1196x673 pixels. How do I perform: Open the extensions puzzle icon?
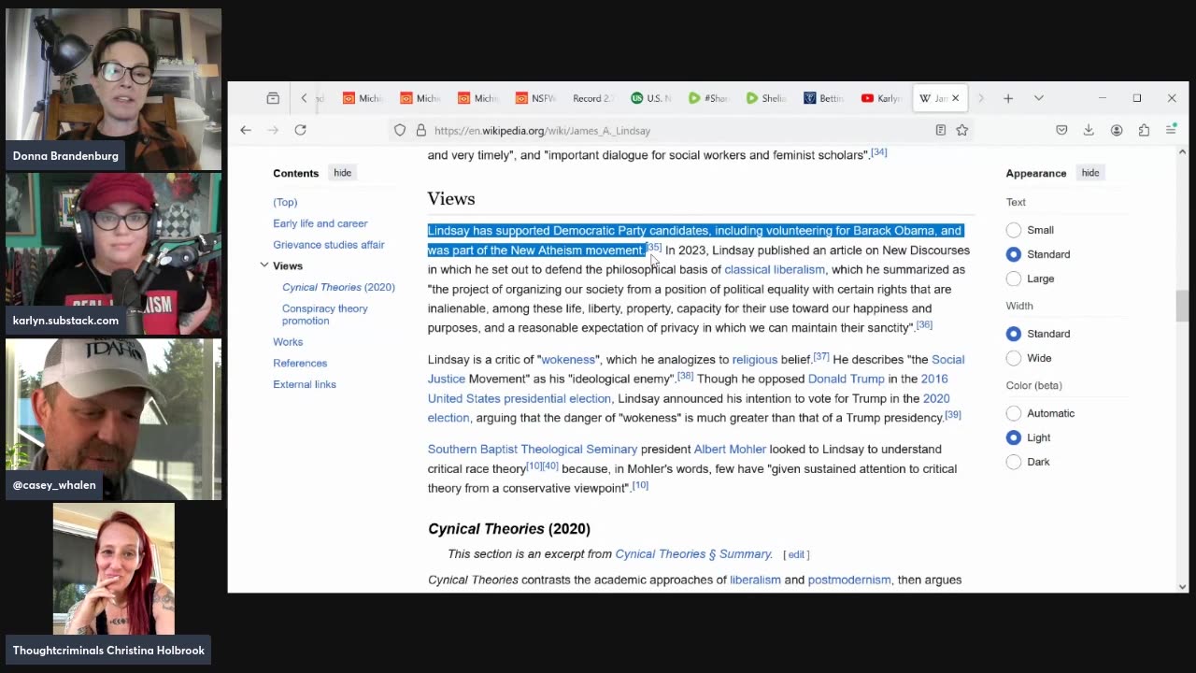coord(1144,130)
